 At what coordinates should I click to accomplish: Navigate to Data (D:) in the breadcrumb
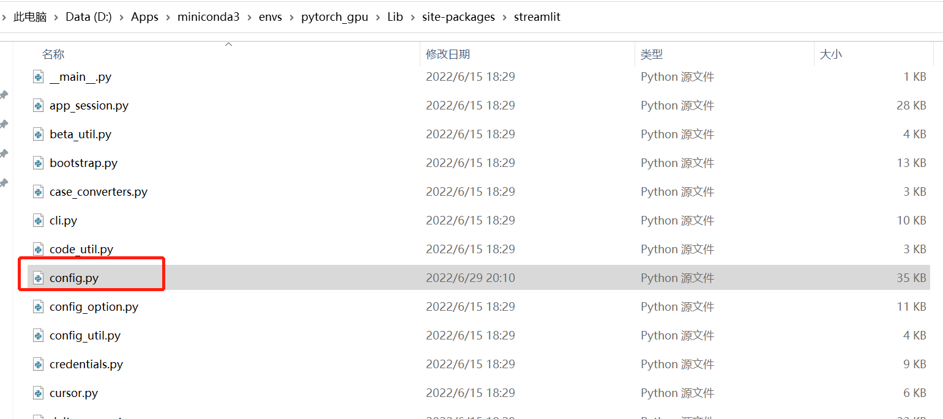click(89, 17)
